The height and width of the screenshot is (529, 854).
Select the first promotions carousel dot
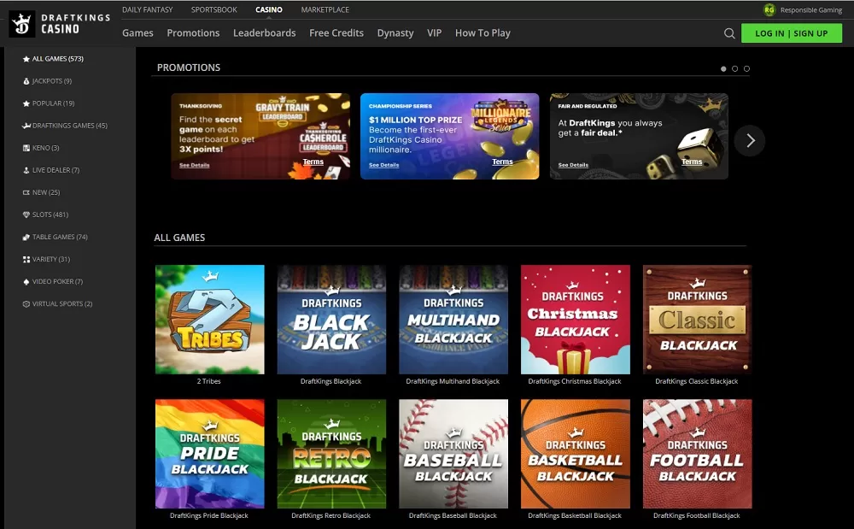point(723,68)
